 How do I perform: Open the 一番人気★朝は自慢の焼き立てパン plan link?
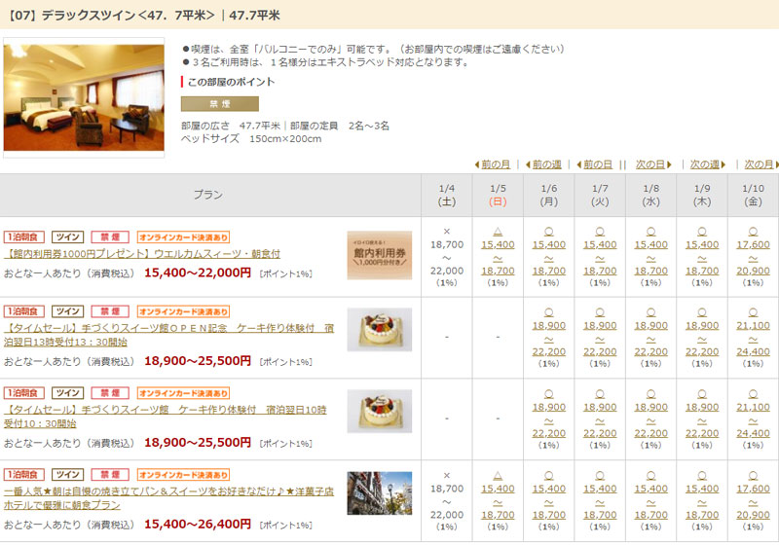(x=168, y=498)
